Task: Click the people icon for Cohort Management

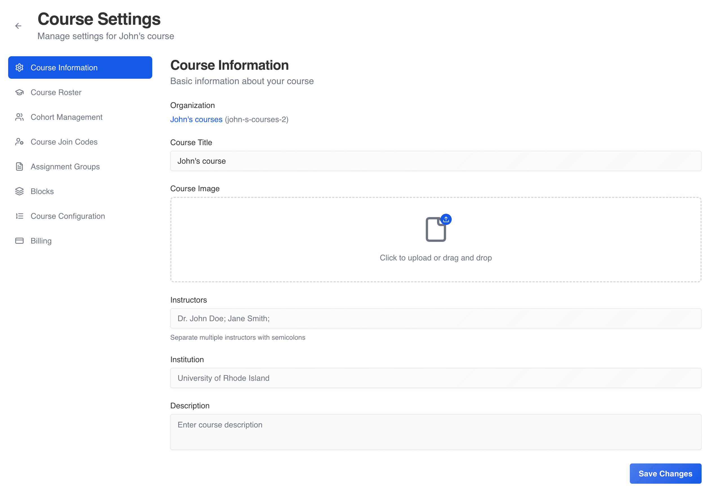Action: [19, 117]
